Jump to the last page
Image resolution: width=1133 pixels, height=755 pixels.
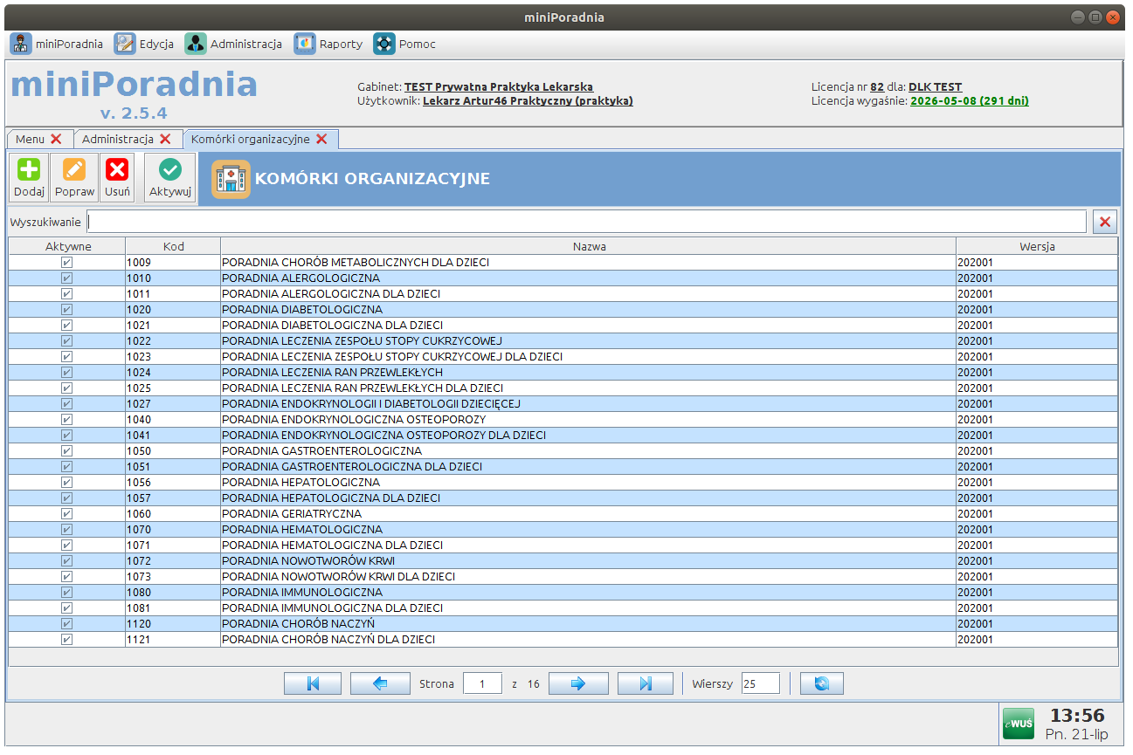pos(646,683)
